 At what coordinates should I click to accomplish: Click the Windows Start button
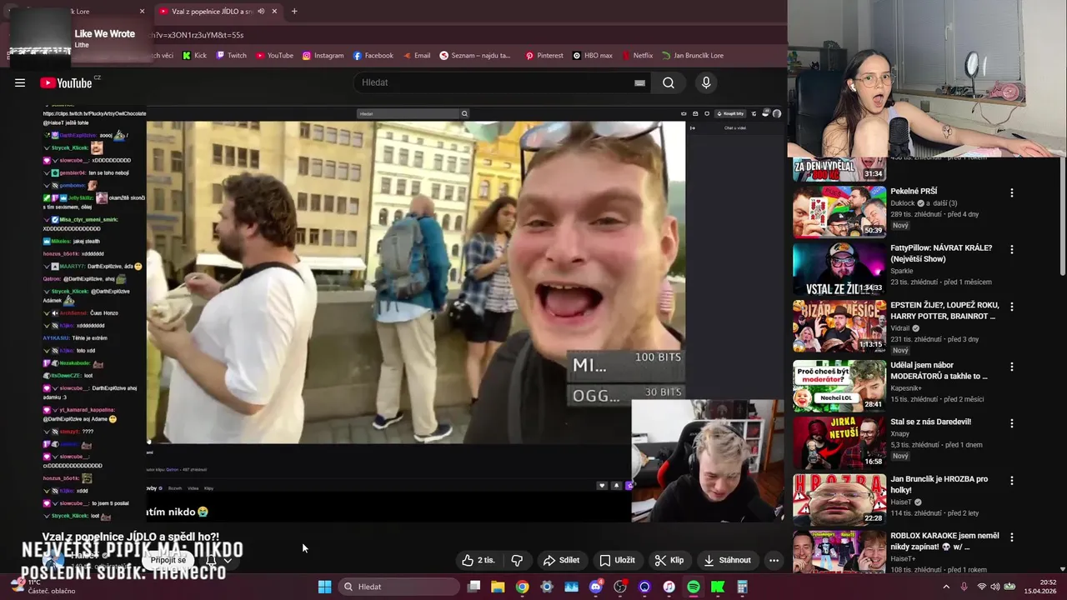click(324, 587)
